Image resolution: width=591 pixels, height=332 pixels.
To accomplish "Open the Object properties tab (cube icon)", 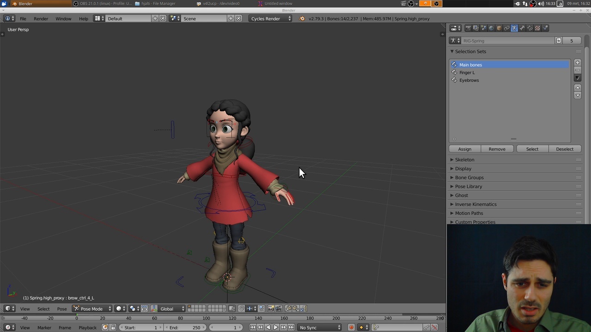I will [x=498, y=28].
